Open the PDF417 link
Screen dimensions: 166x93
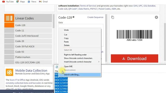point(94,9)
